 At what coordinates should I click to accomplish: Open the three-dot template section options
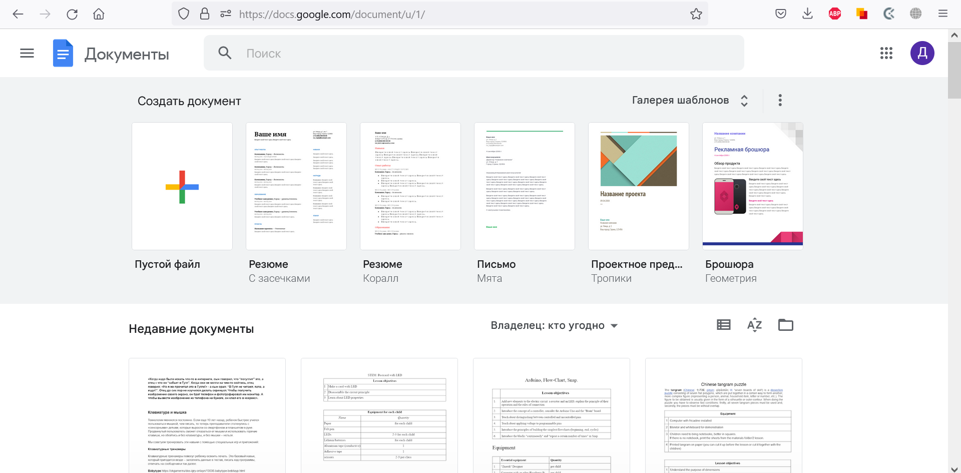(x=780, y=100)
